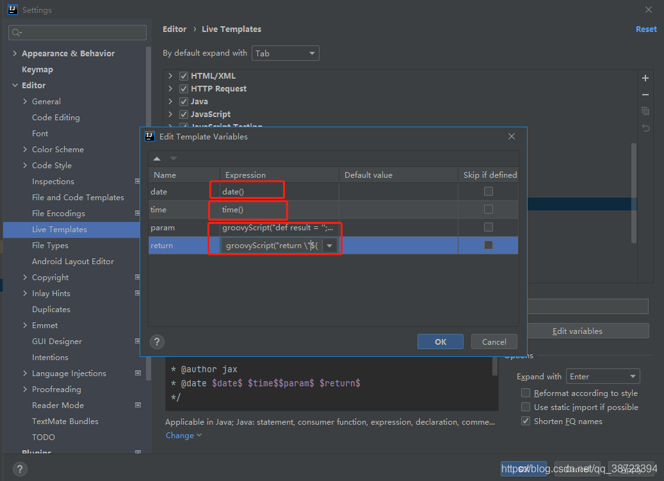Open return expression dropdown arrow
664x481 pixels.
(x=330, y=246)
